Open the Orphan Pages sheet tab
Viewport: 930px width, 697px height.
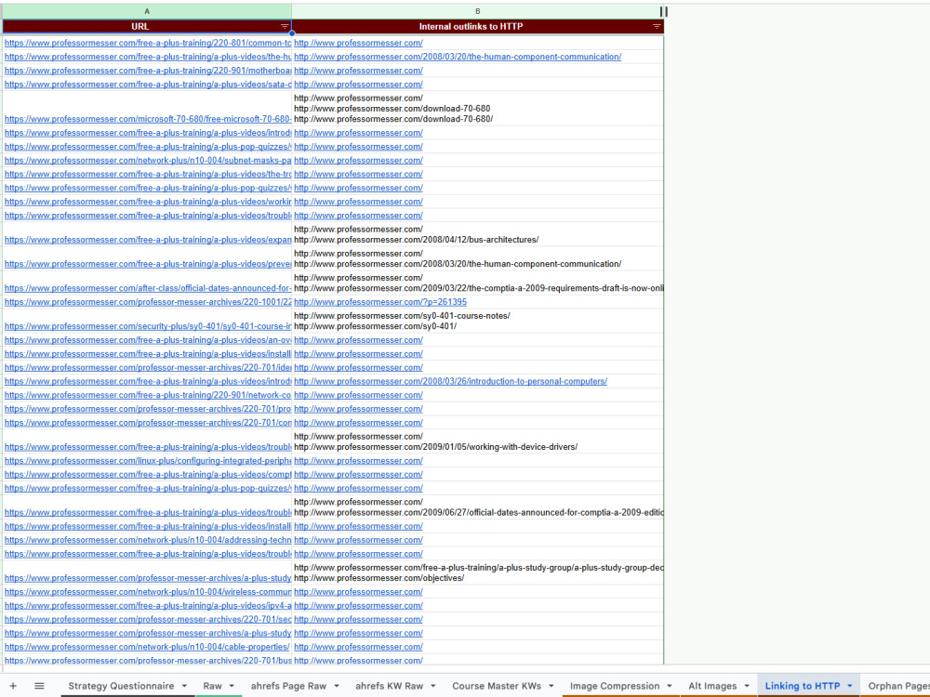(898, 686)
